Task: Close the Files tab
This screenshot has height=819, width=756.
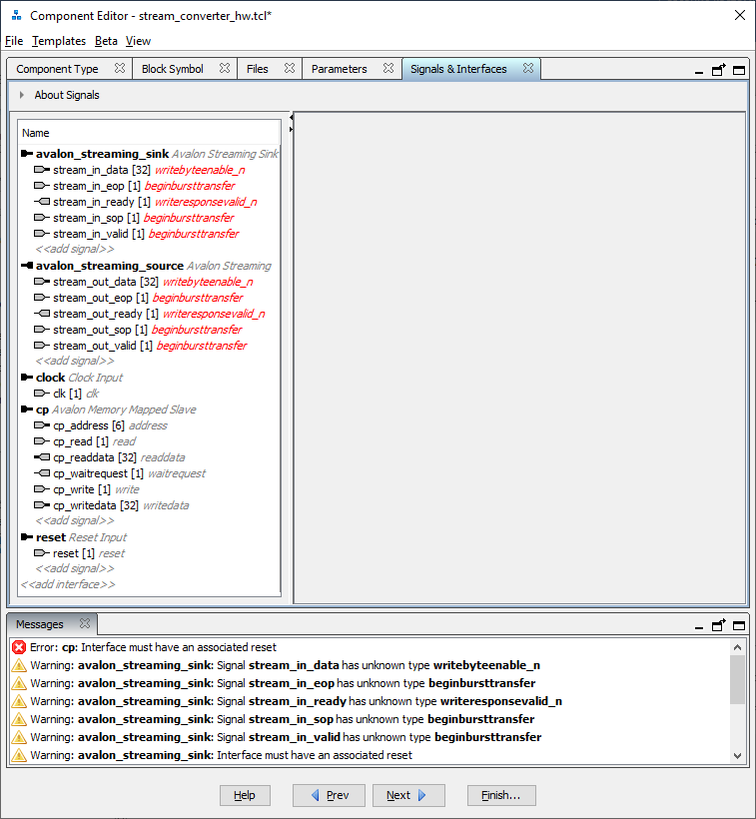Action: [289, 69]
